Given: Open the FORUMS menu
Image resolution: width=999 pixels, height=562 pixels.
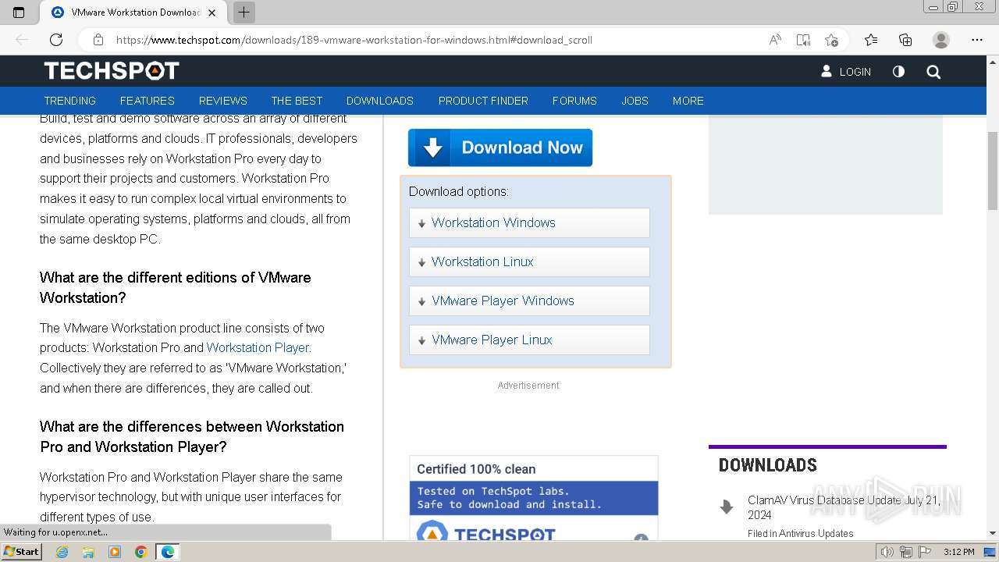Looking at the screenshot, I should click(574, 101).
